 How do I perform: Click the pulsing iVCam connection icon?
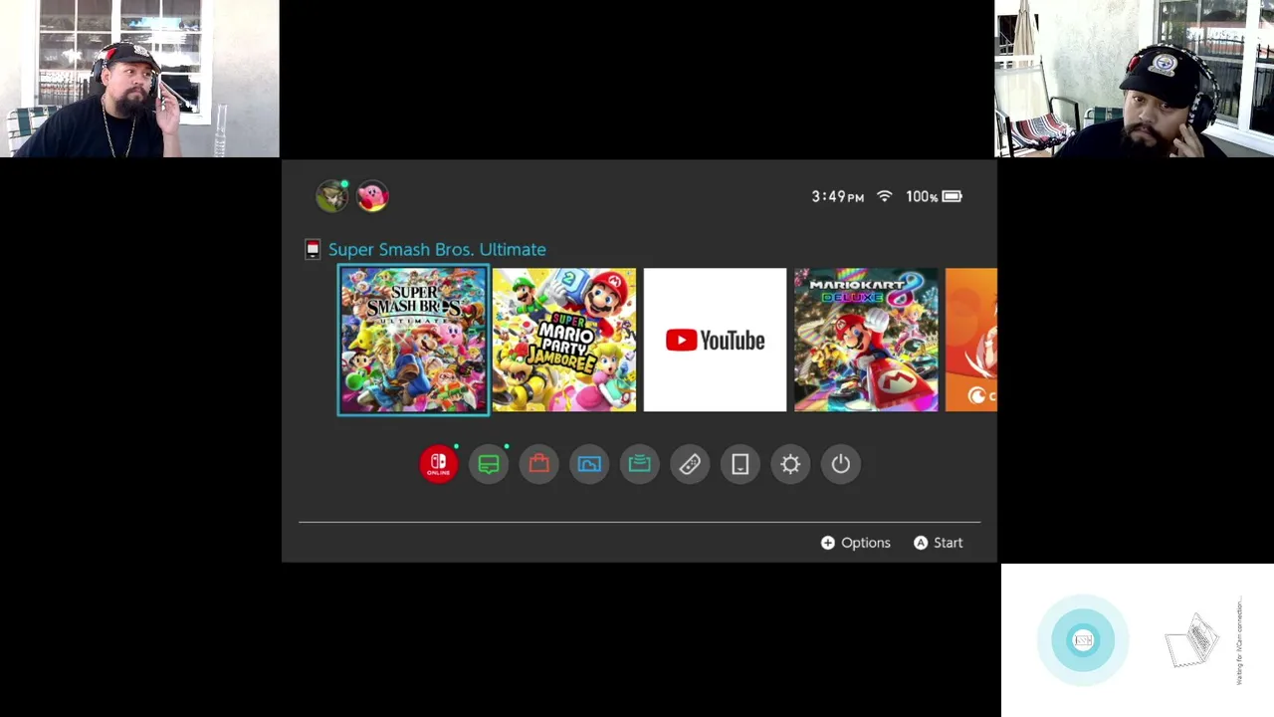tap(1083, 640)
